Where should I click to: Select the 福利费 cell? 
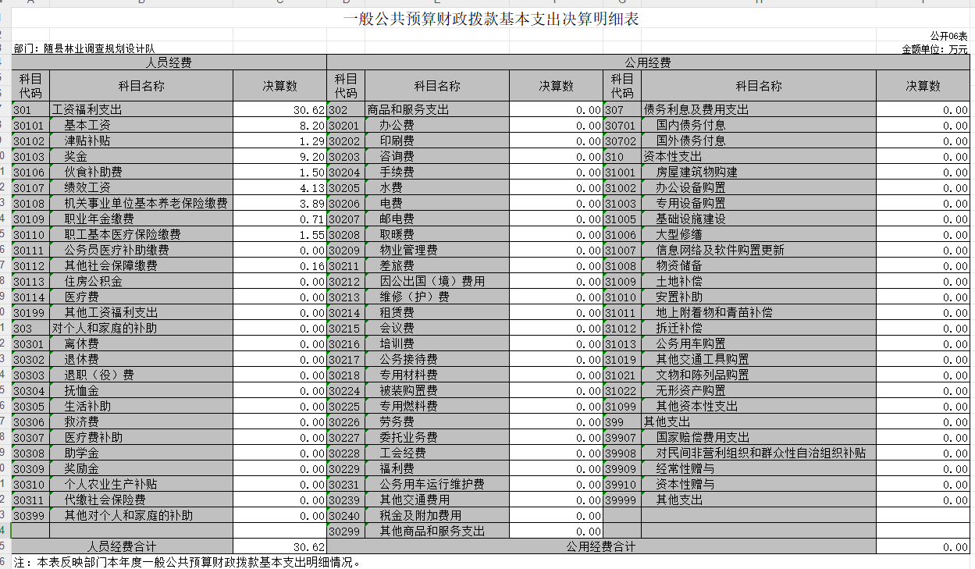click(x=437, y=468)
